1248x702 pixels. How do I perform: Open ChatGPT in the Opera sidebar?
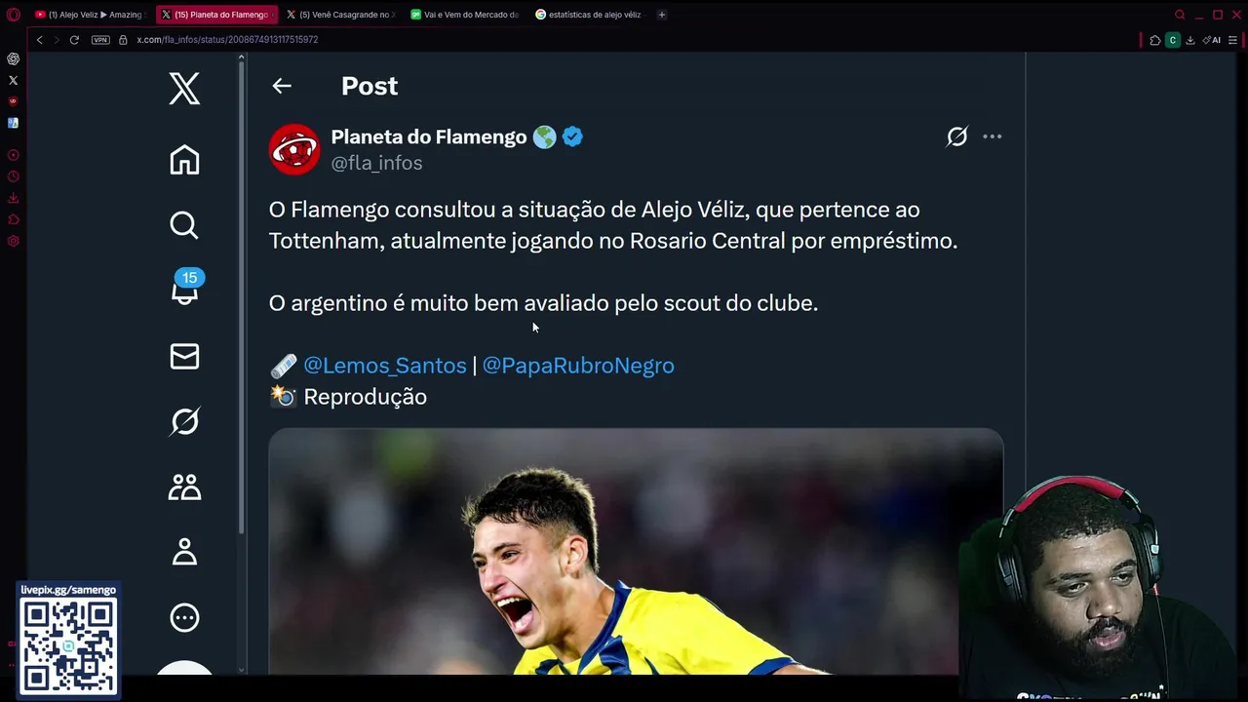coord(13,58)
